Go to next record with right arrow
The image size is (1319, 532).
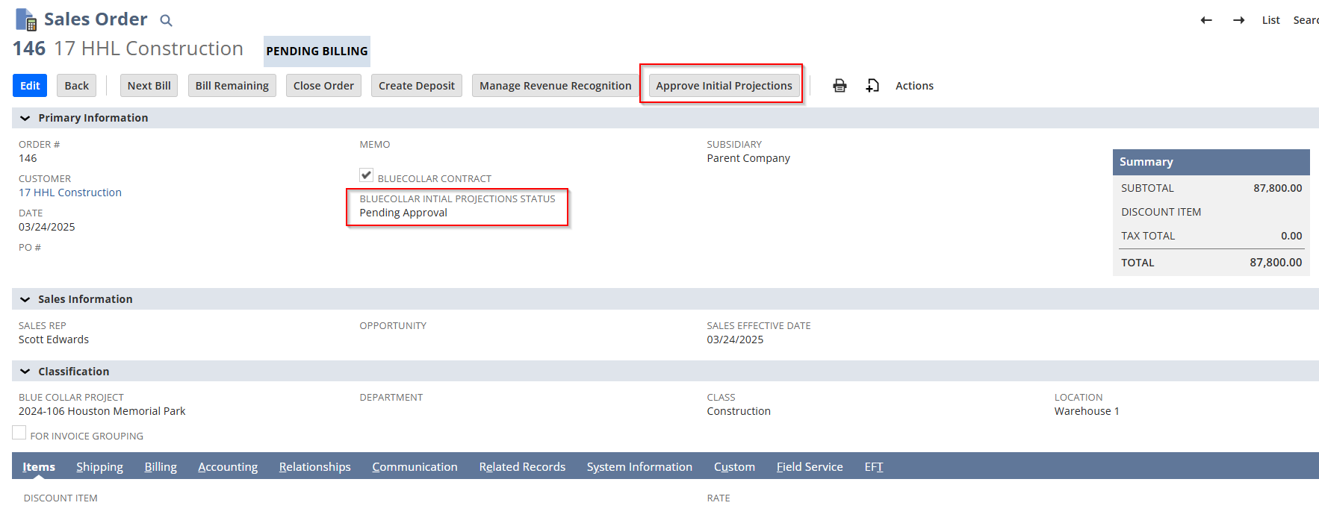(1238, 20)
